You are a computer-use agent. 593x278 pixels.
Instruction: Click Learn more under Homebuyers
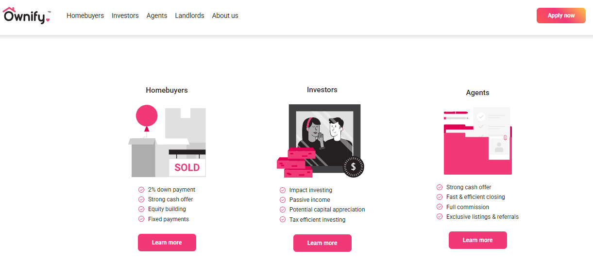tap(167, 243)
